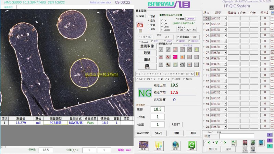
Task: Click the circuit pattern measurement icon
Action: (x=142, y=145)
